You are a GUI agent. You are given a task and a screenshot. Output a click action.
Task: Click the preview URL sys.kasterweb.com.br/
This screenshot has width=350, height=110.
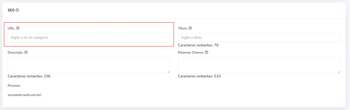[x=24, y=95]
